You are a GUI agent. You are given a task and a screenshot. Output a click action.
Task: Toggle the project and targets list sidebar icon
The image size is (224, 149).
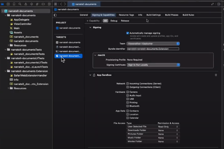(x=55, y=15)
